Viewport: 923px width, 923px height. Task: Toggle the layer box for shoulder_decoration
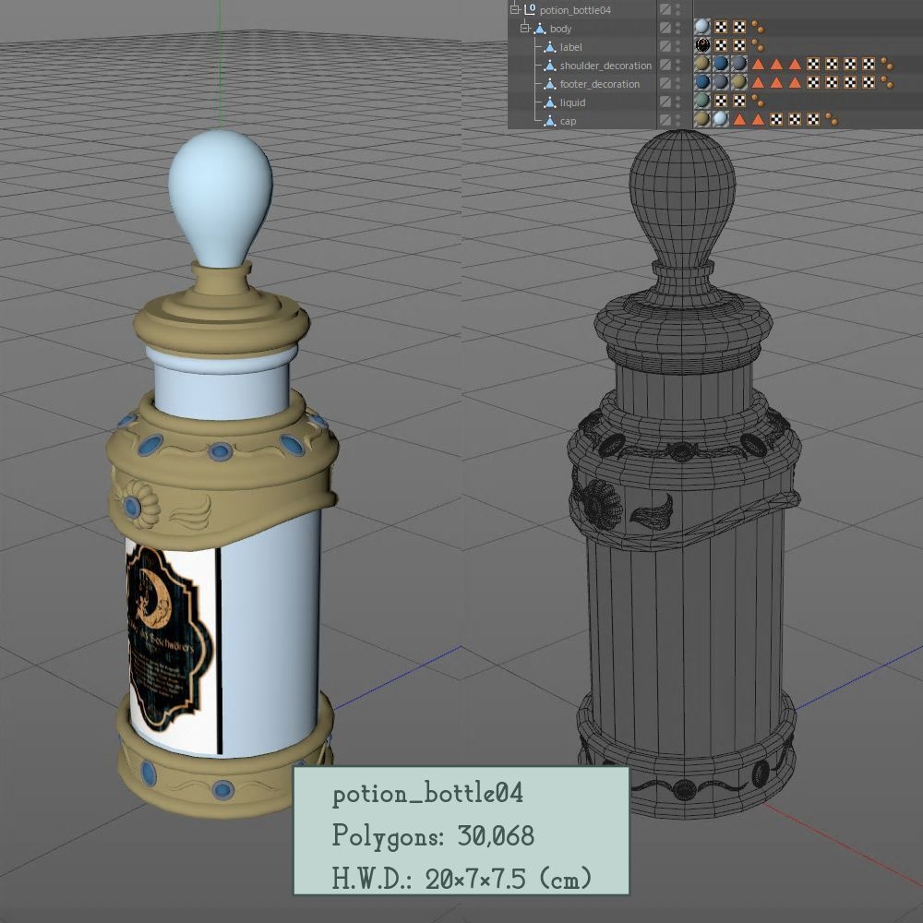(665, 65)
